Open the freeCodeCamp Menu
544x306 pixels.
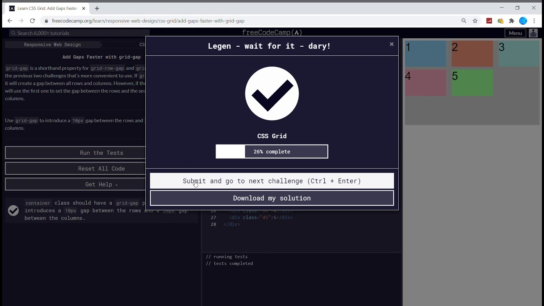[x=515, y=33]
